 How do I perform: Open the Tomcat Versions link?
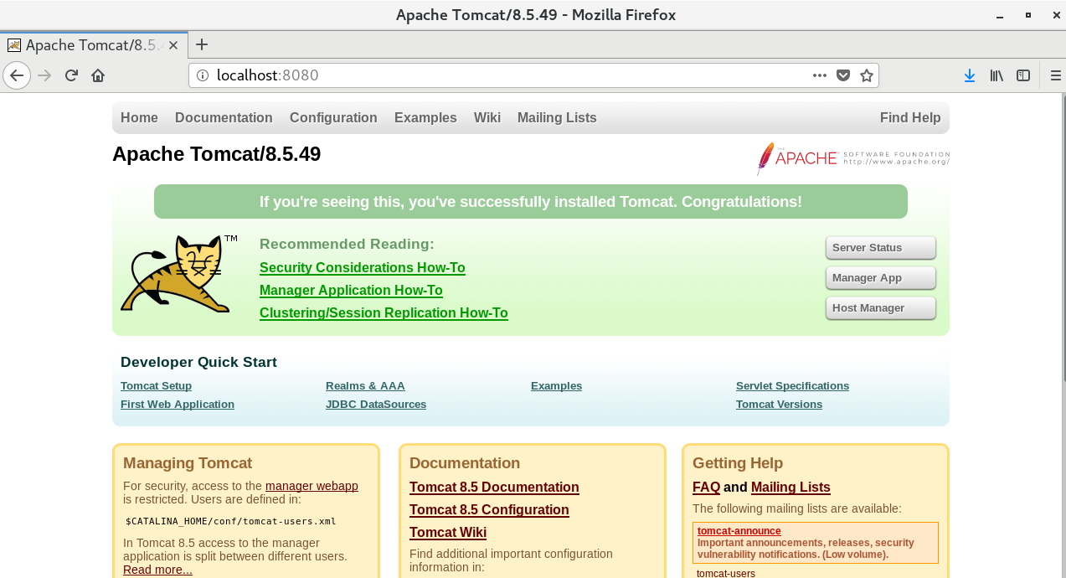(x=779, y=405)
